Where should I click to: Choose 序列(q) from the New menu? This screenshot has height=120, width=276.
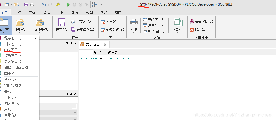[x=19, y=97]
